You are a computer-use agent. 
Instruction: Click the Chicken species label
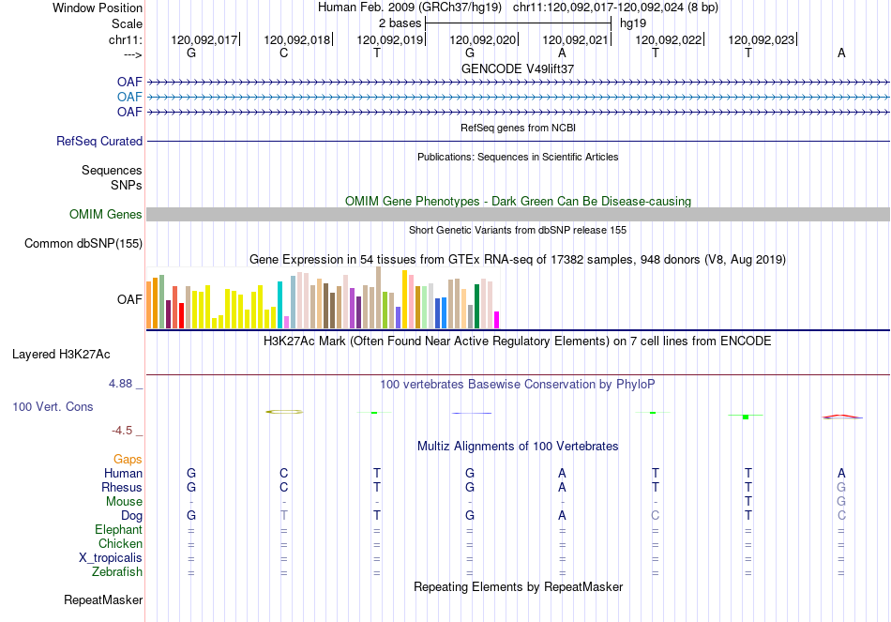click(x=120, y=544)
